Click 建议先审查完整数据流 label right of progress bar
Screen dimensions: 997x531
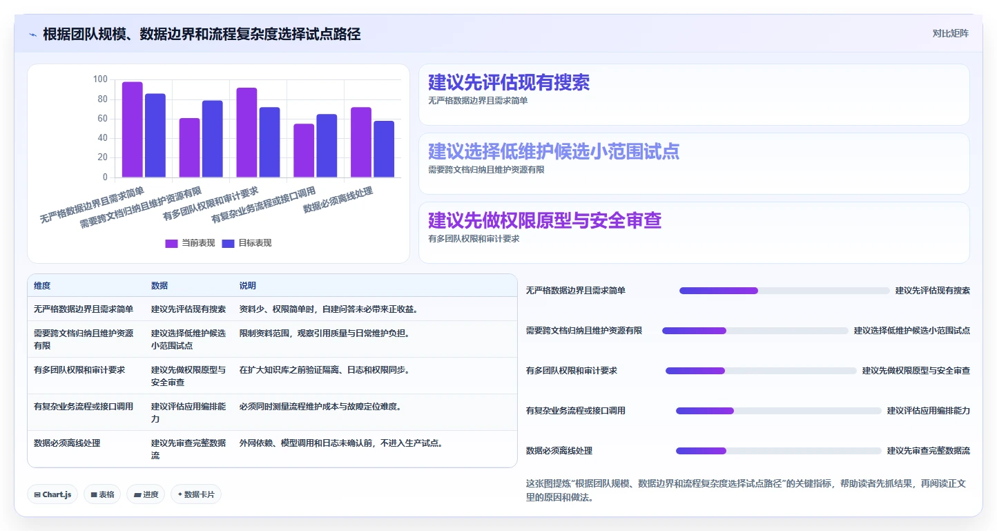929,451
